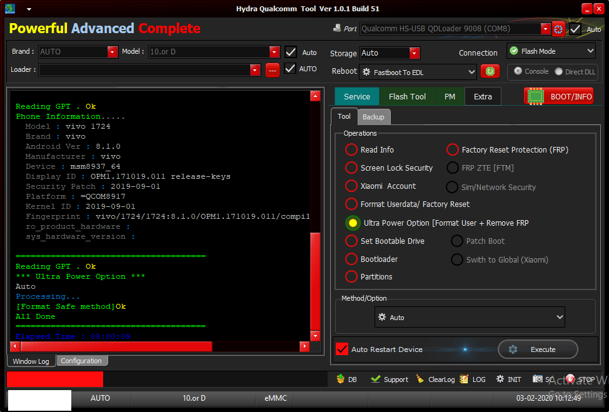Click the INIT gear icon
Image resolution: width=609 pixels, height=412 pixels.
[x=500, y=379]
